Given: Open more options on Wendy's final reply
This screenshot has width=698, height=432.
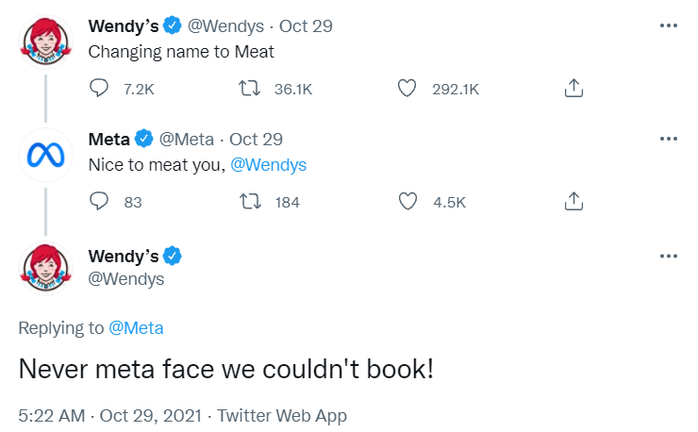Looking at the screenshot, I should click(x=669, y=256).
